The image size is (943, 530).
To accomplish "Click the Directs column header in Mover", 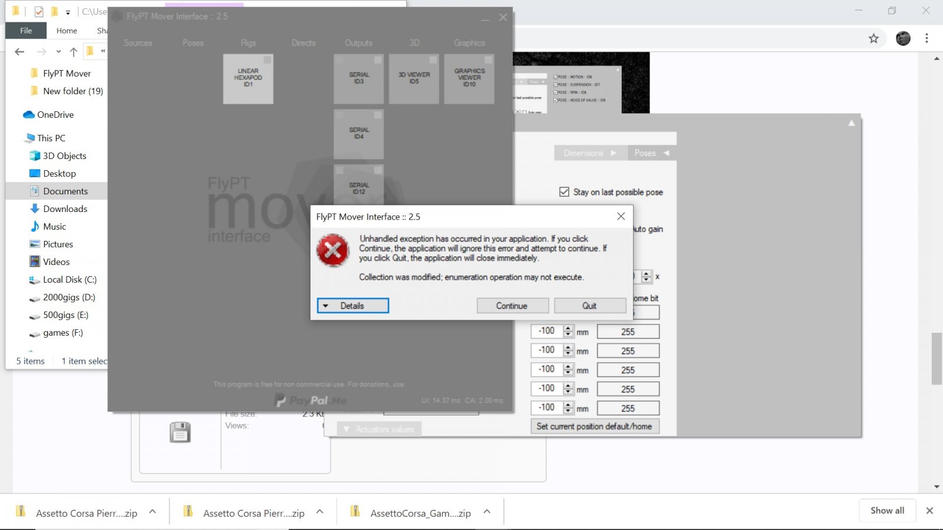I will pyautogui.click(x=304, y=43).
